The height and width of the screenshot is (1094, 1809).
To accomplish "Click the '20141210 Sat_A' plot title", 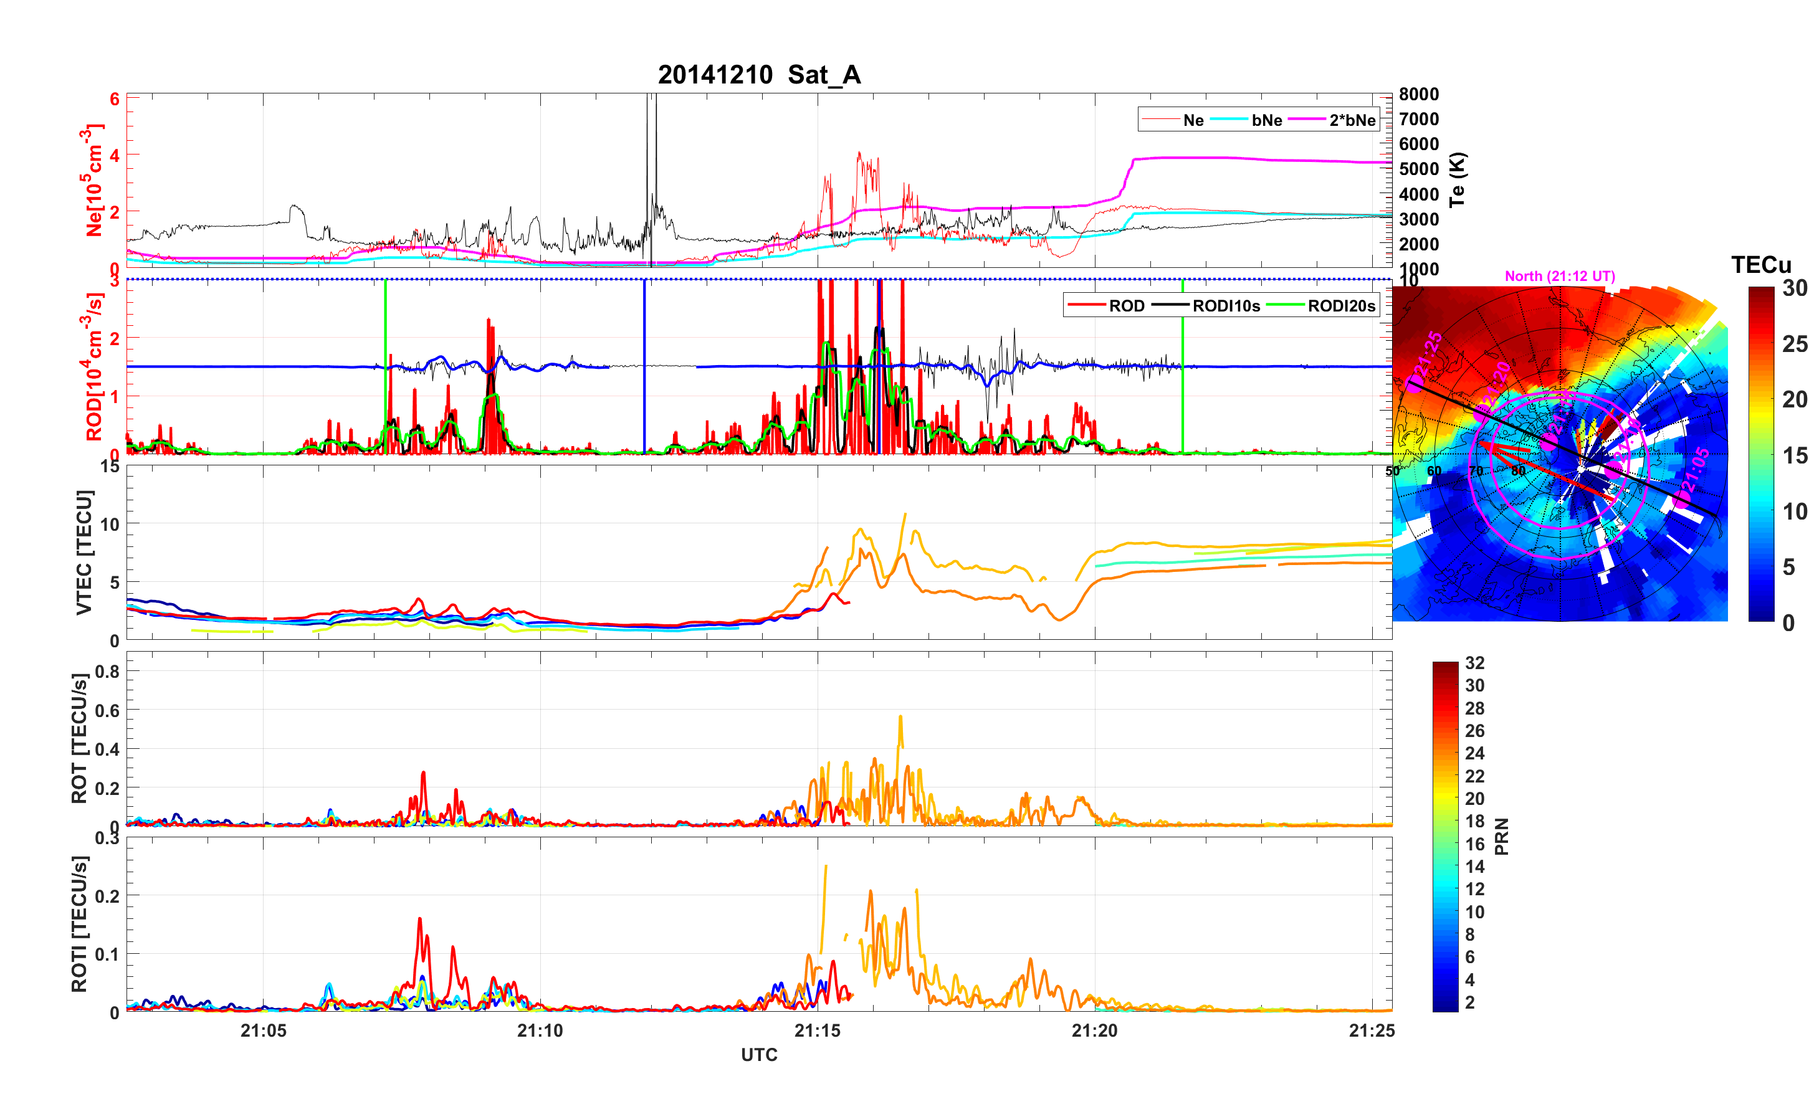I will (759, 75).
